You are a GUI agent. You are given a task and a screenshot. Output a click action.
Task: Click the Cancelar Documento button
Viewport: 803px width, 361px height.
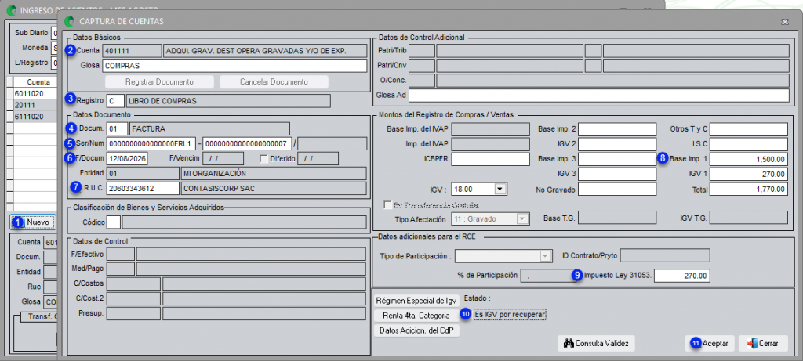pos(274,81)
